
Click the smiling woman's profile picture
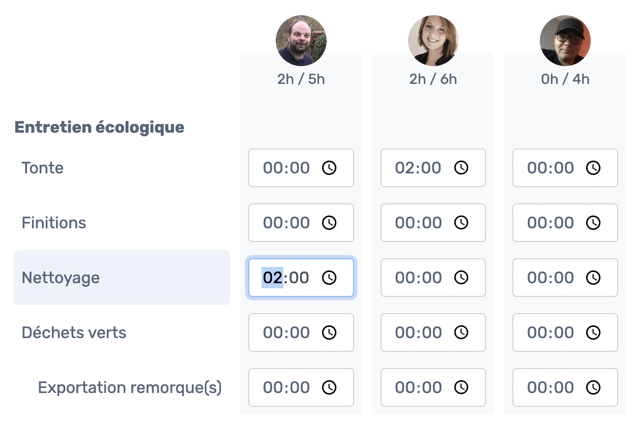tap(433, 41)
